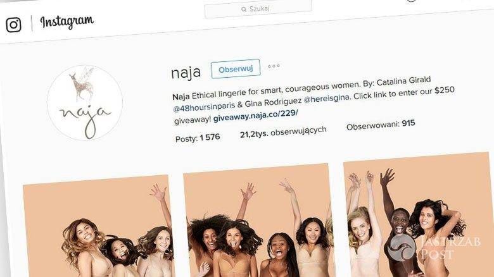494x277 pixels.
Task: Click the Jastrząb Post watermark logo
Action: 434,248
